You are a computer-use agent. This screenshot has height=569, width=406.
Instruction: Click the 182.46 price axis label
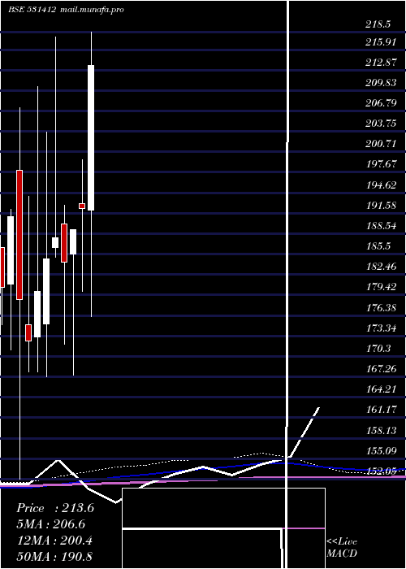click(x=381, y=267)
